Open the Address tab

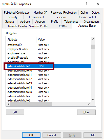pos(25,21)
